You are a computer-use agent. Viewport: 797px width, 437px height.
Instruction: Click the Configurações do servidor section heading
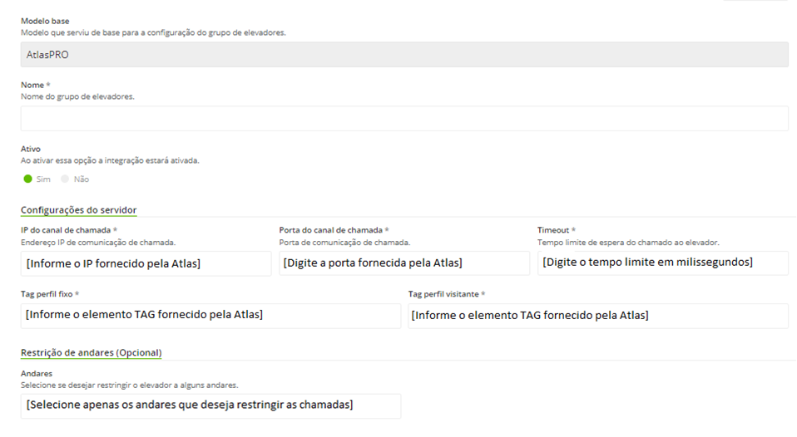pos(79,209)
